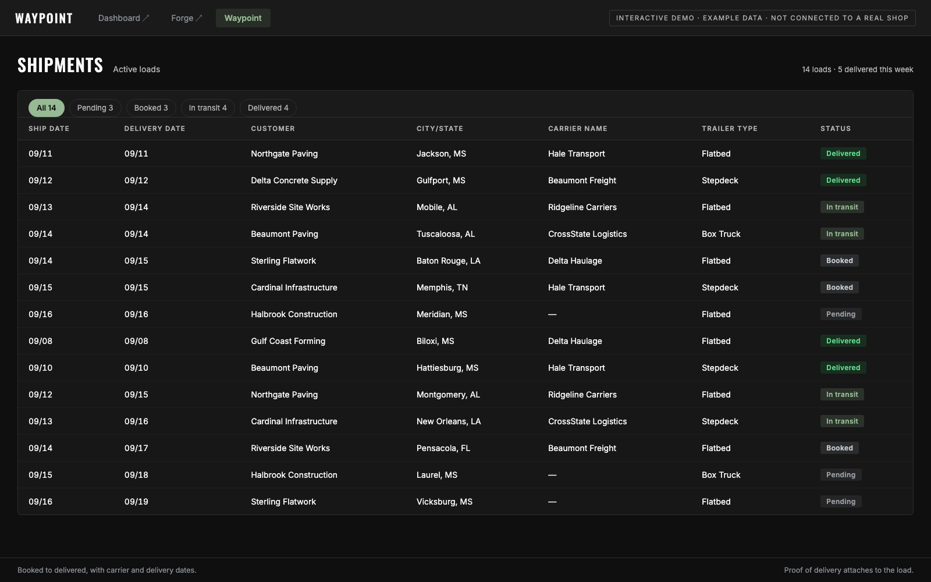Open the Forge external link

point(186,18)
